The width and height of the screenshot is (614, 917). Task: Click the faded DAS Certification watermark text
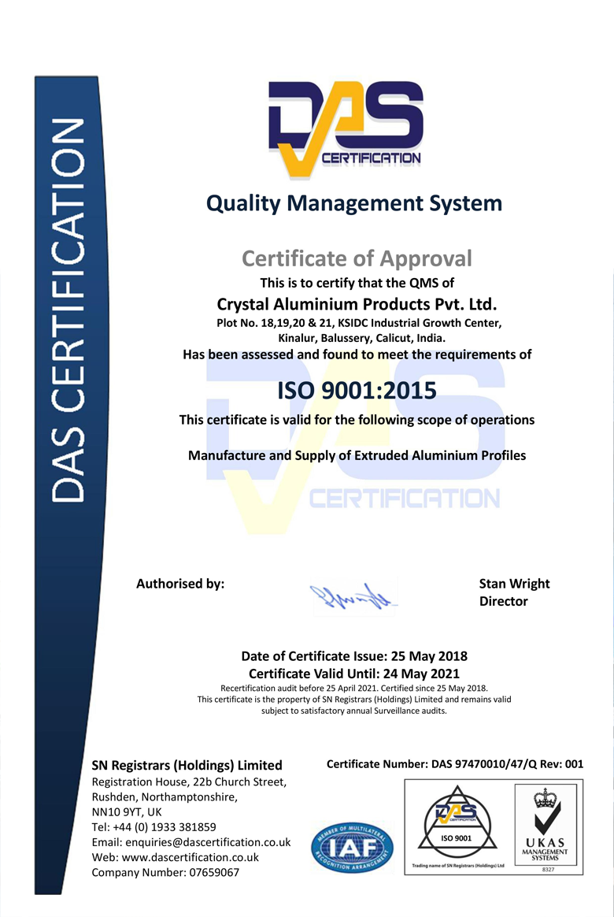pyautogui.click(x=404, y=499)
